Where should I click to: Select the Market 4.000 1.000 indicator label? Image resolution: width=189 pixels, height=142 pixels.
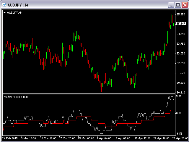click(x=16, y=97)
